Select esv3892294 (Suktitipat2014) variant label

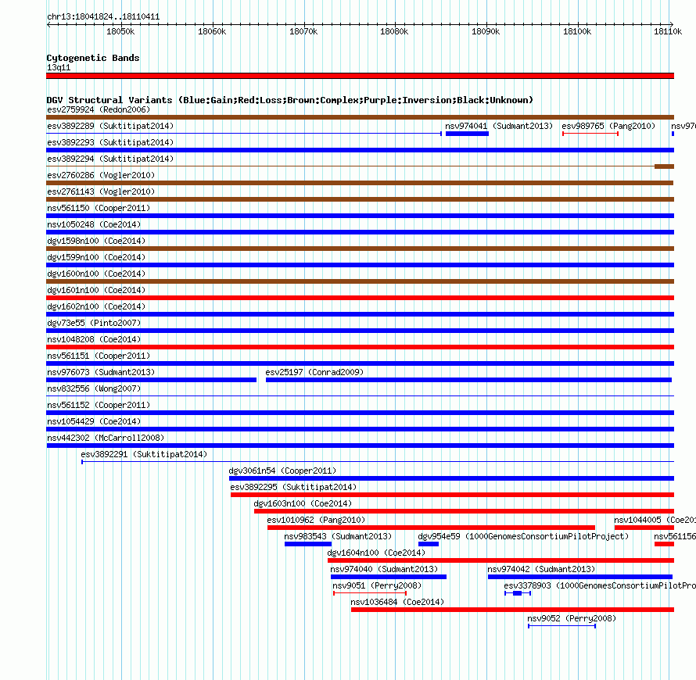(x=110, y=159)
